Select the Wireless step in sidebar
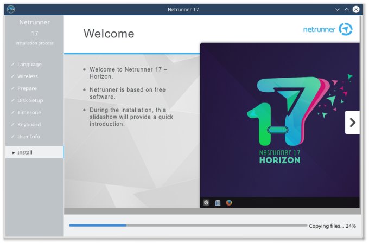This screenshot has width=369, height=244. pyautogui.click(x=28, y=76)
